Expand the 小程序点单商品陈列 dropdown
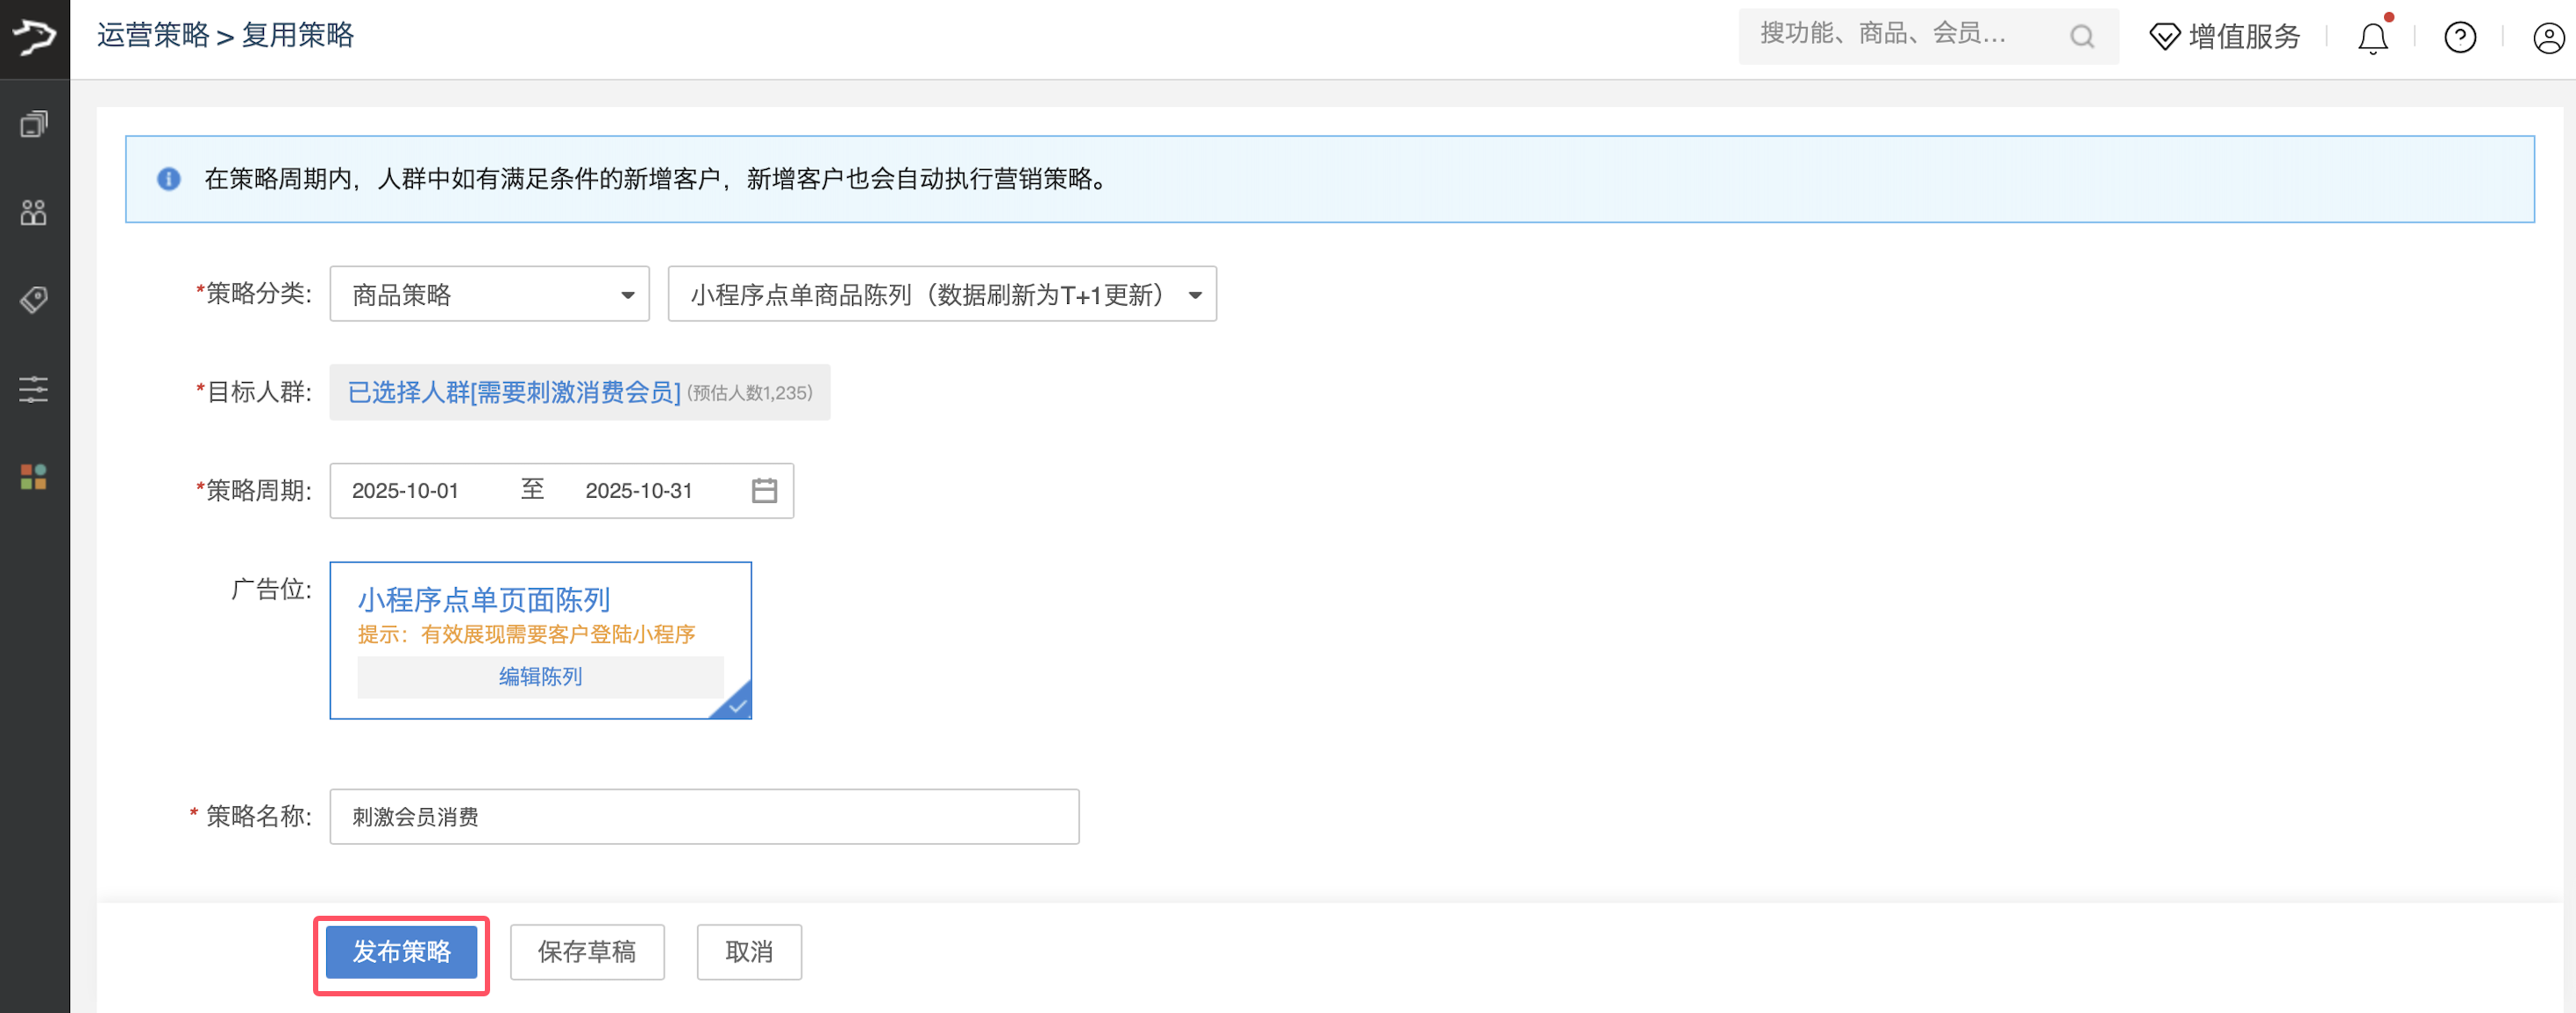The height and width of the screenshot is (1013, 2576). coord(941,294)
